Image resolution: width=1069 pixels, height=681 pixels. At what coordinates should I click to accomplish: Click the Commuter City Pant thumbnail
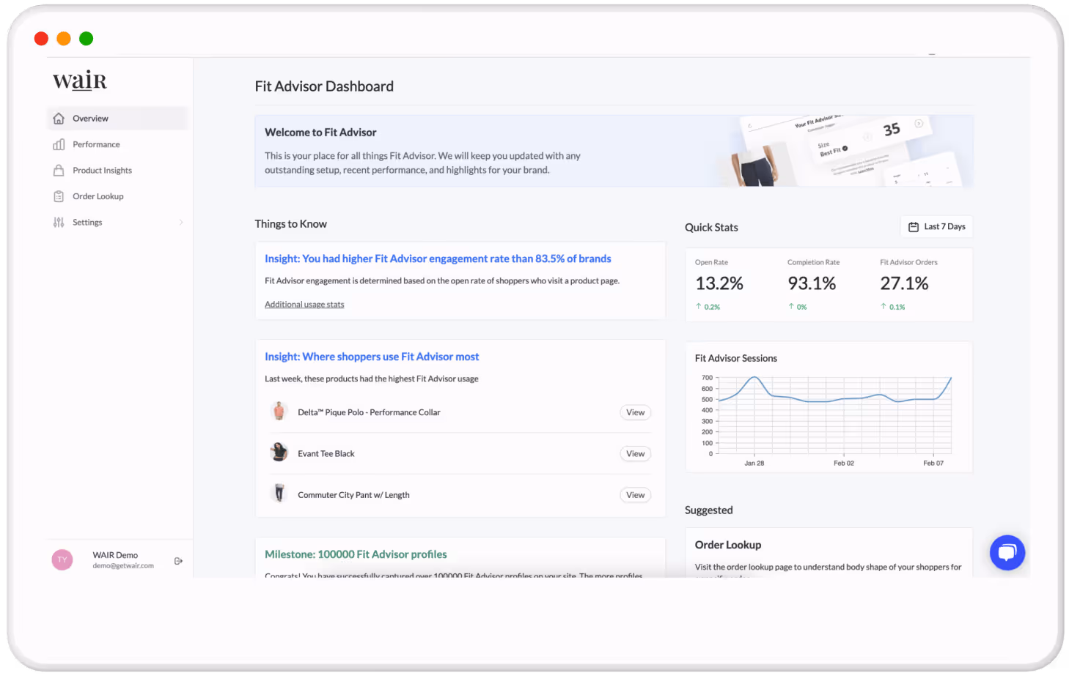[279, 492]
